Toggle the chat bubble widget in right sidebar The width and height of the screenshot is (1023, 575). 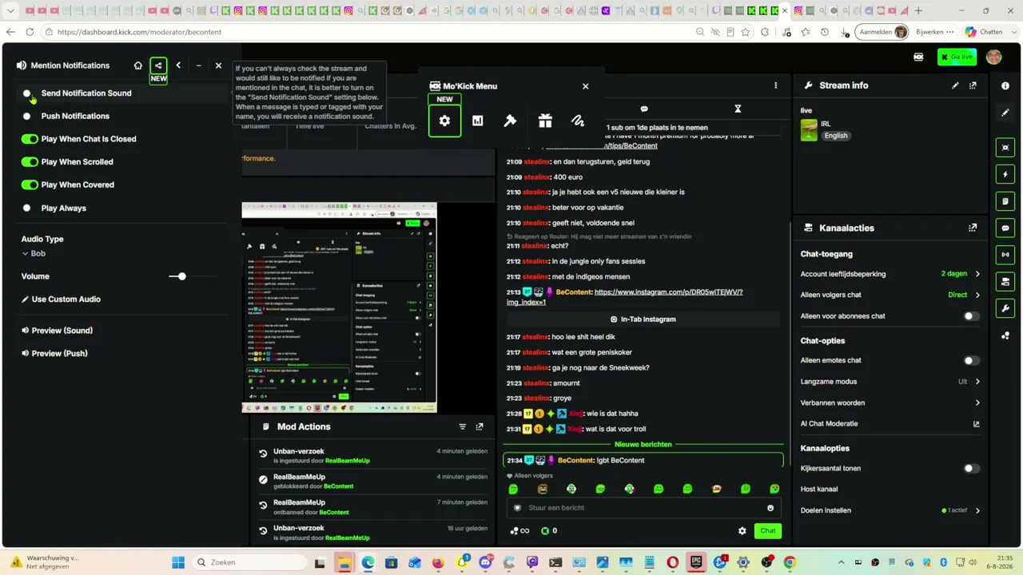click(1005, 228)
